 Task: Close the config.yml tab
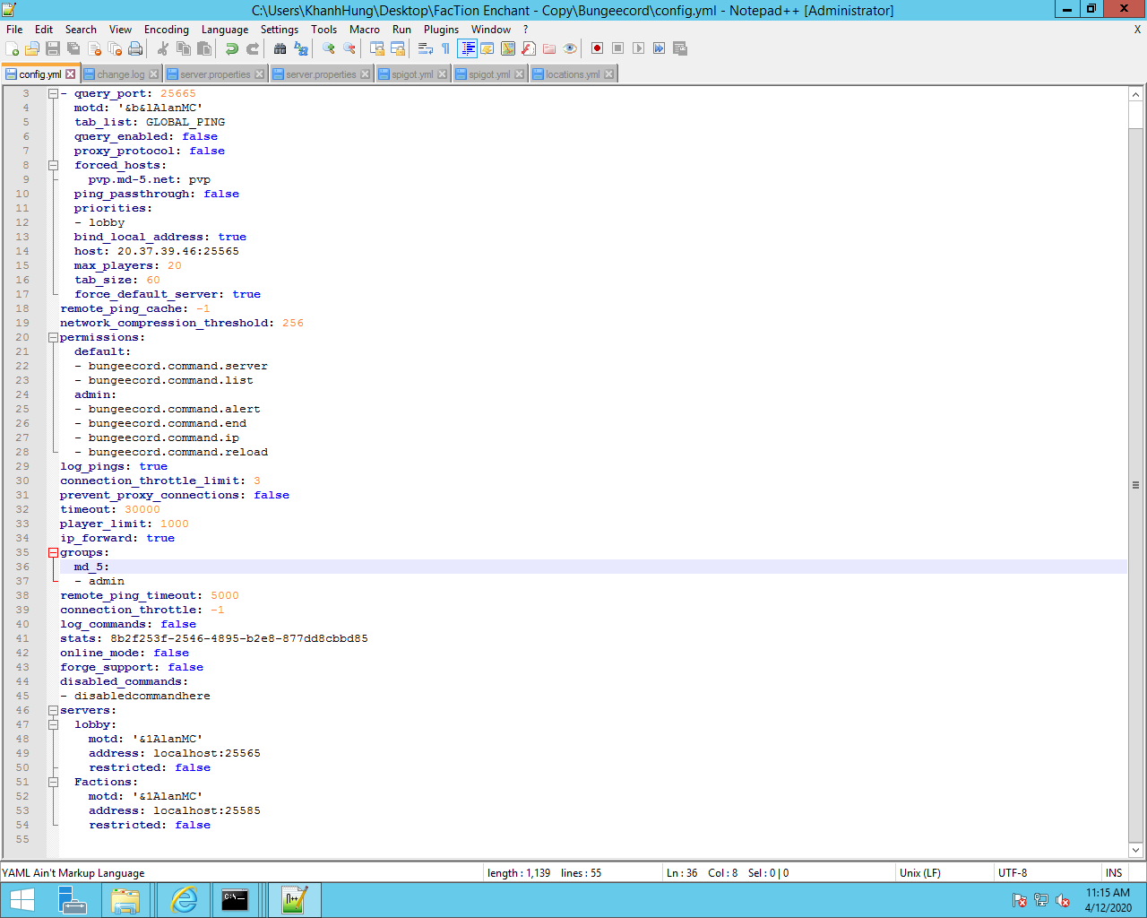(x=71, y=74)
